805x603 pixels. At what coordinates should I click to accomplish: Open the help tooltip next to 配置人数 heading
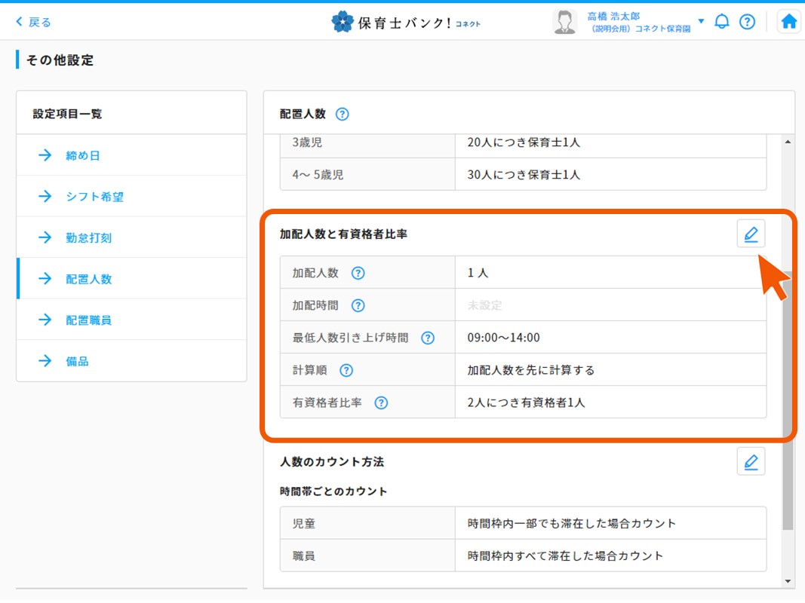point(342,114)
